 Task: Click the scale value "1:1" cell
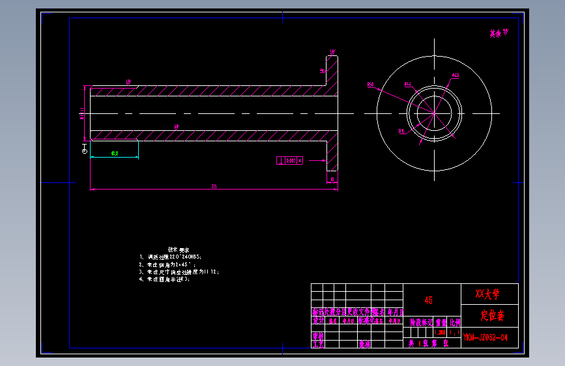click(454, 333)
